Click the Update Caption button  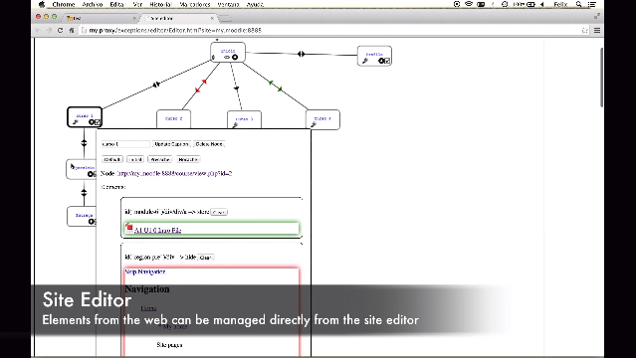tap(171, 144)
